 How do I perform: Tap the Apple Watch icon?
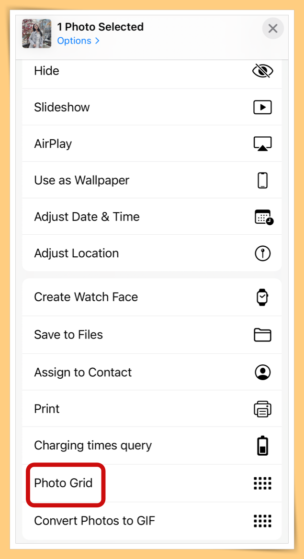(263, 297)
